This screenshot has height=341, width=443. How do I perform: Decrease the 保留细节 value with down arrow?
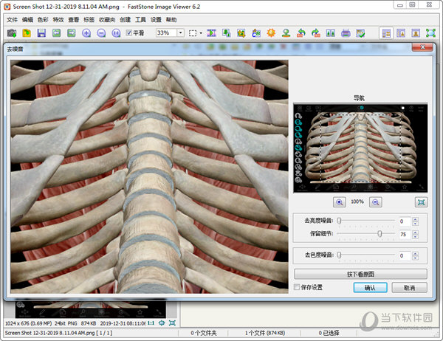[415, 236]
